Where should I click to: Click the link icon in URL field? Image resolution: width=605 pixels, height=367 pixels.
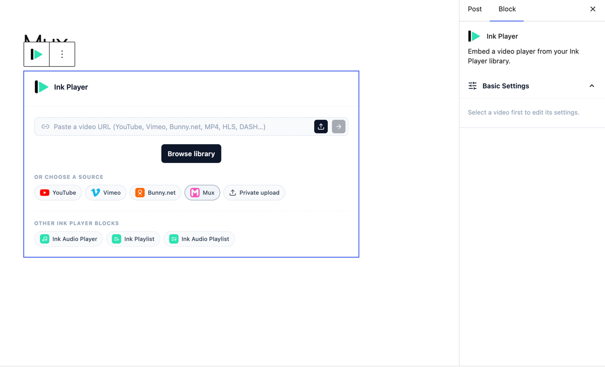pyautogui.click(x=45, y=126)
